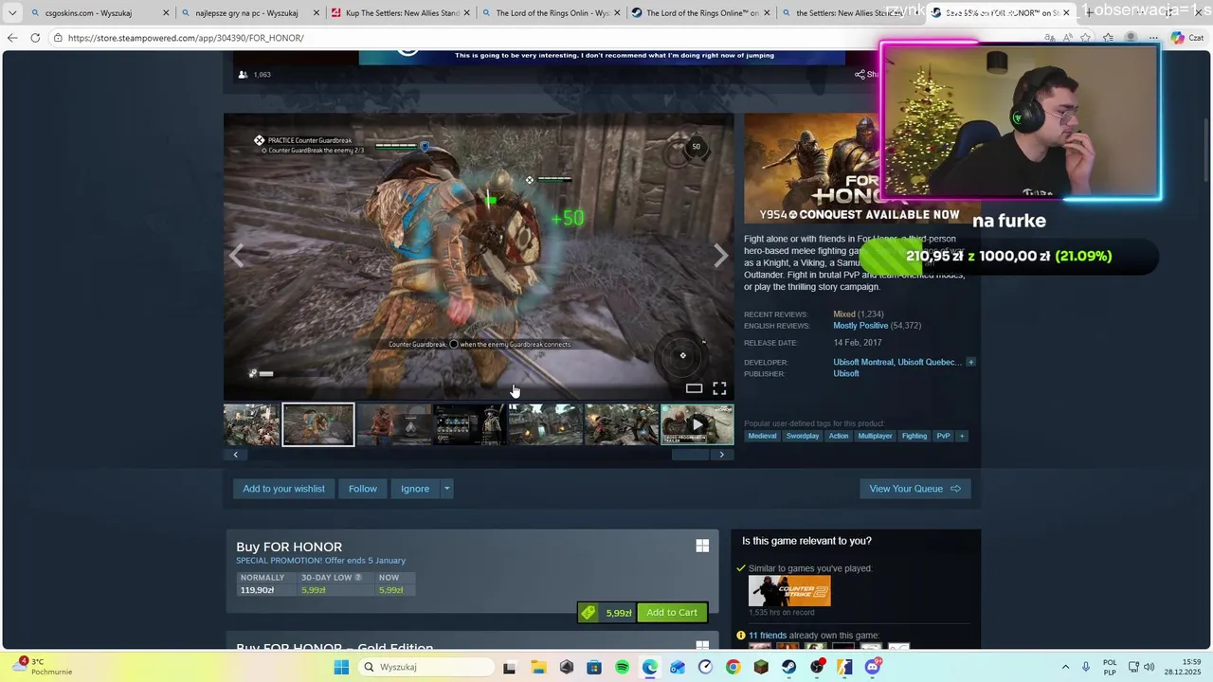Toggle theater mode icon on video player
This screenshot has height=682, width=1213.
click(694, 388)
